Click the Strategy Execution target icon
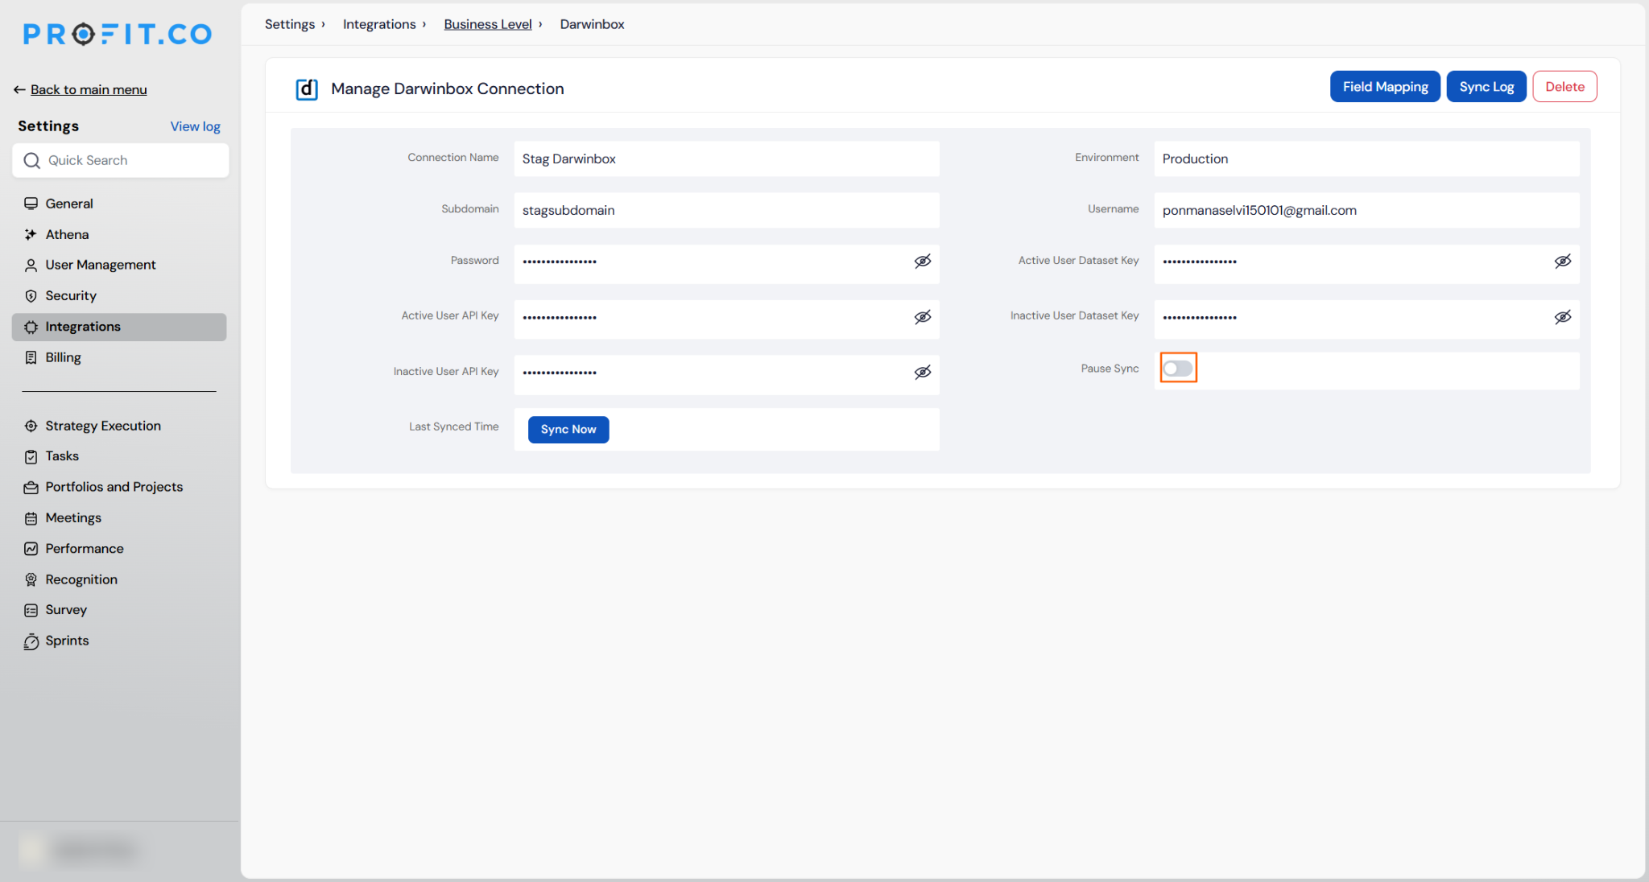Screen dimensions: 1649x882 [31, 426]
